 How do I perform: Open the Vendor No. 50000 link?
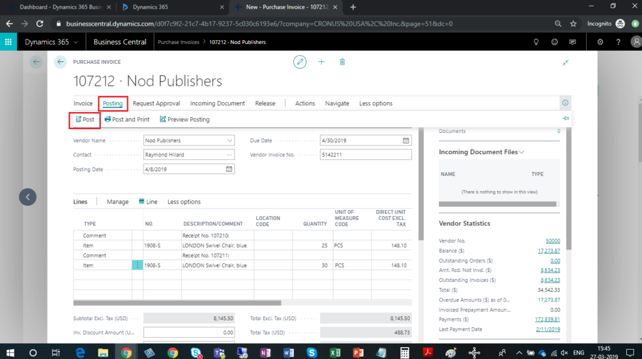(x=552, y=241)
